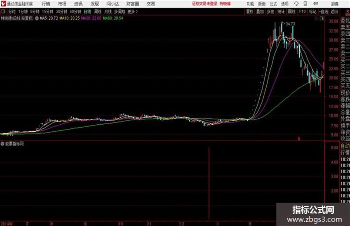Screen dimensions: 350x226
Task: Click the 返回 back button
Action: (334, 12)
